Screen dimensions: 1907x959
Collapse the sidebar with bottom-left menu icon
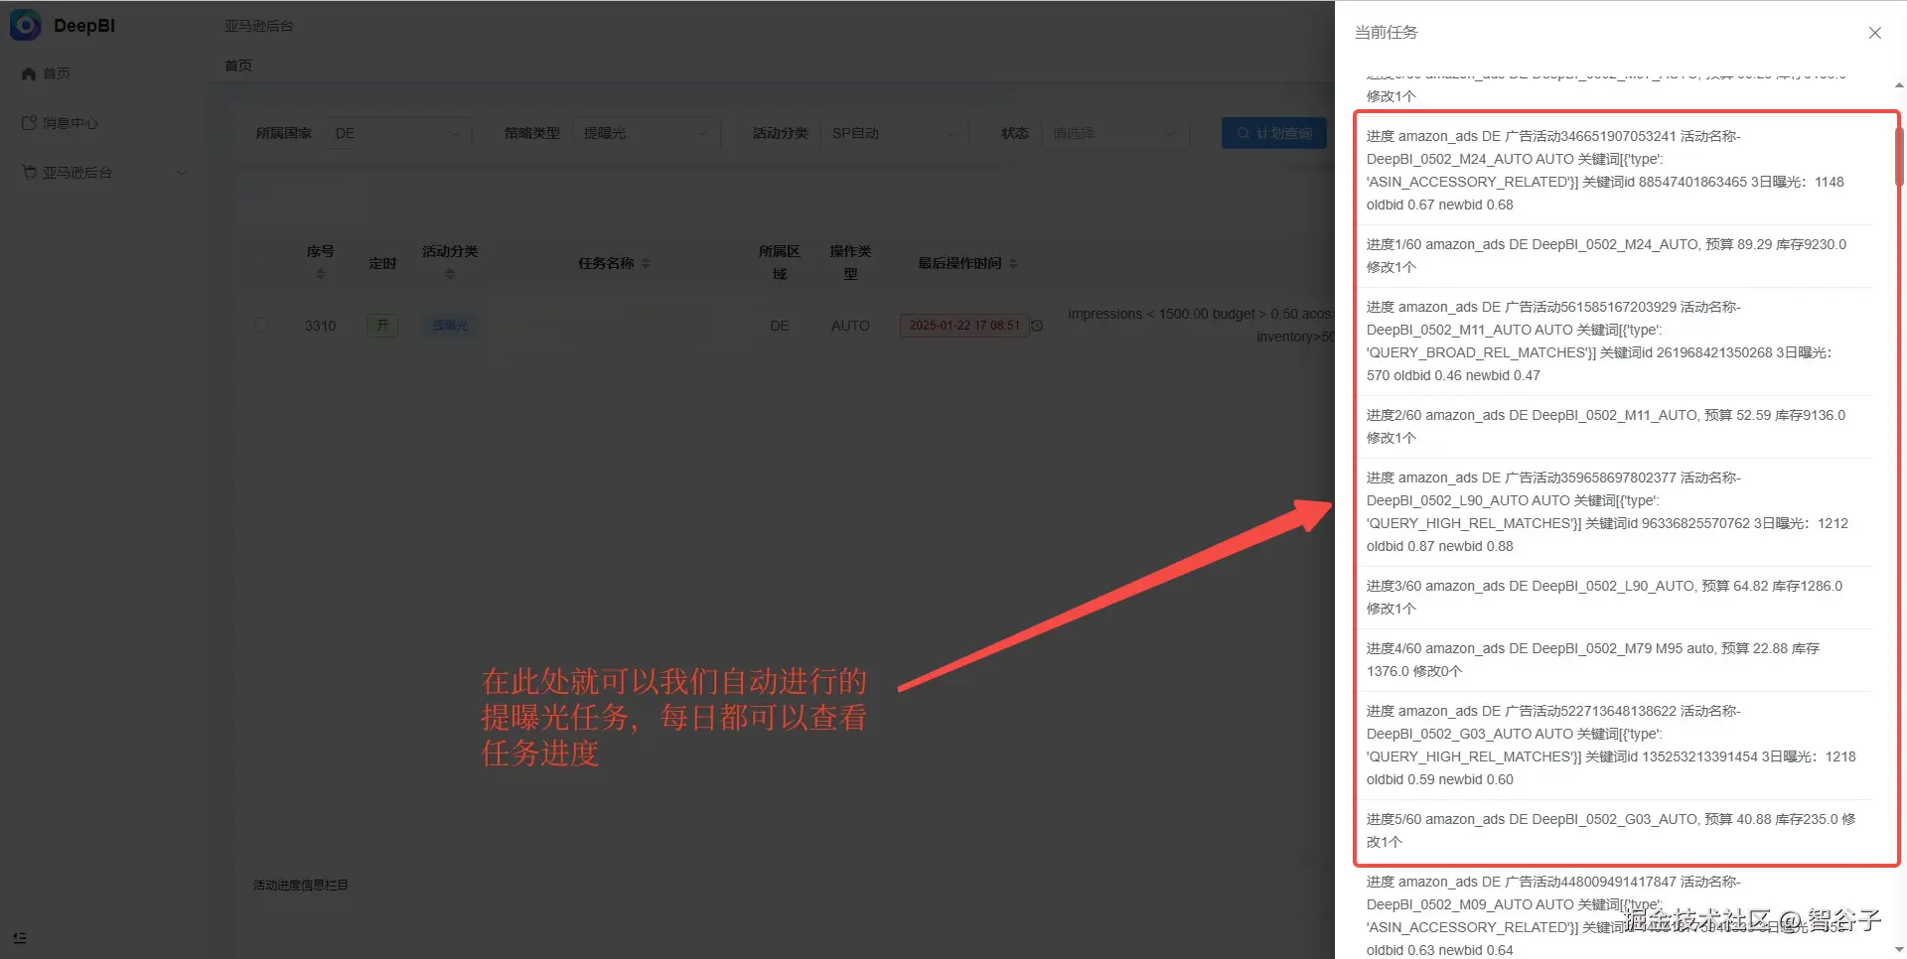[x=20, y=938]
